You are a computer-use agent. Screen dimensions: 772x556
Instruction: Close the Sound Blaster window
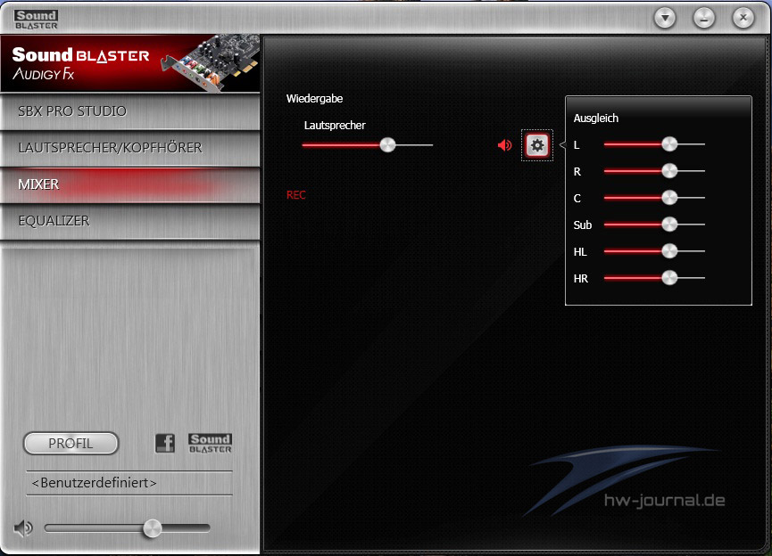click(743, 18)
